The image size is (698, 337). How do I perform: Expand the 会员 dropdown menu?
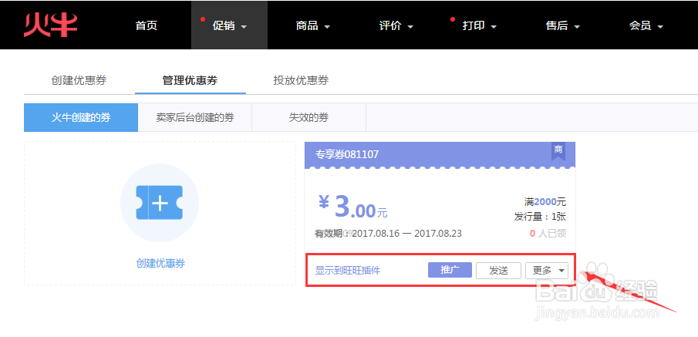pyautogui.click(x=646, y=25)
